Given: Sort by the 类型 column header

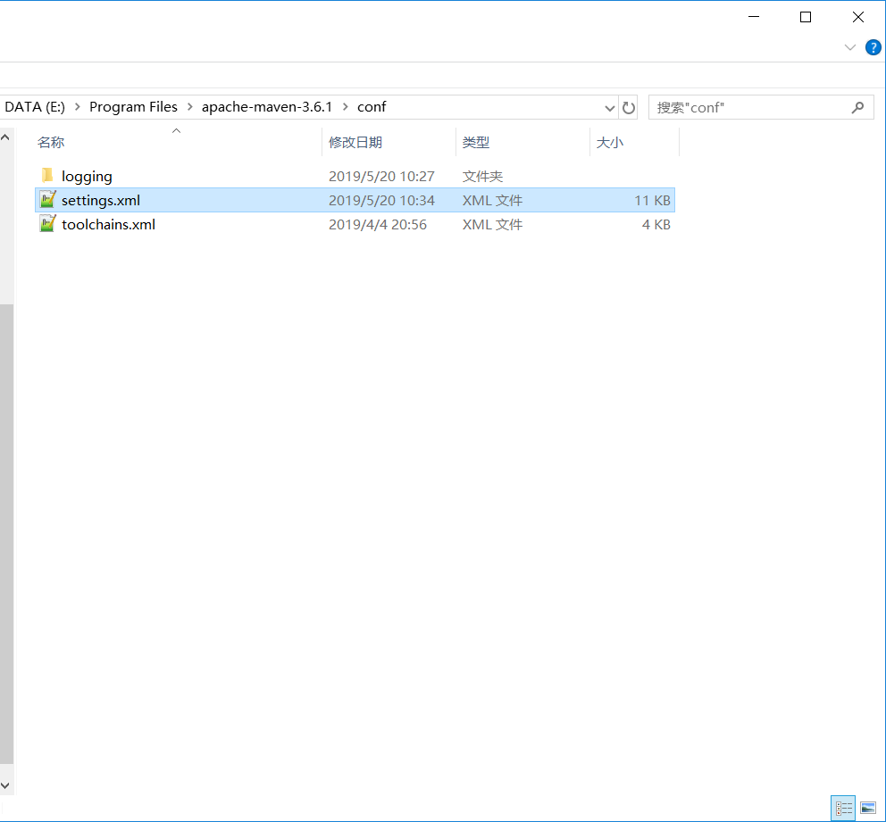Looking at the screenshot, I should [476, 142].
